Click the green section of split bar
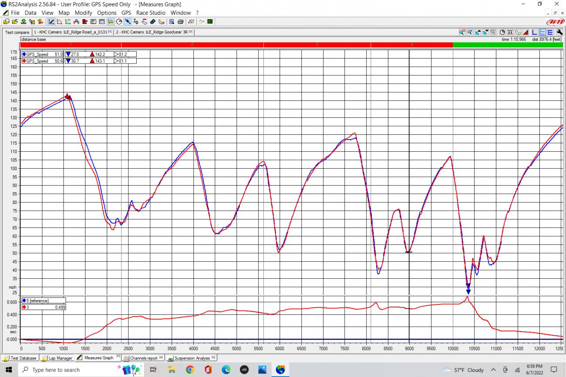Image resolution: width=566 pixels, height=377 pixels. 508,45
